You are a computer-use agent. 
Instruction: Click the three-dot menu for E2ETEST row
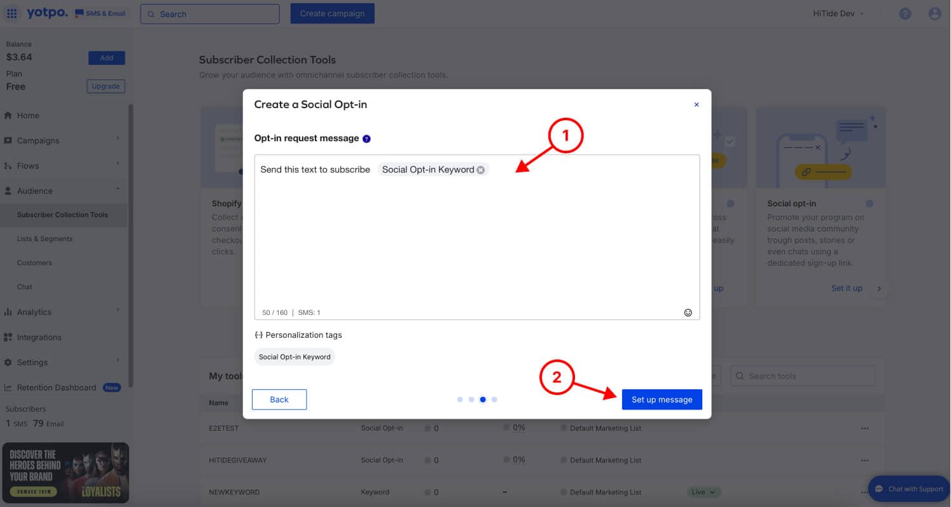click(x=864, y=428)
